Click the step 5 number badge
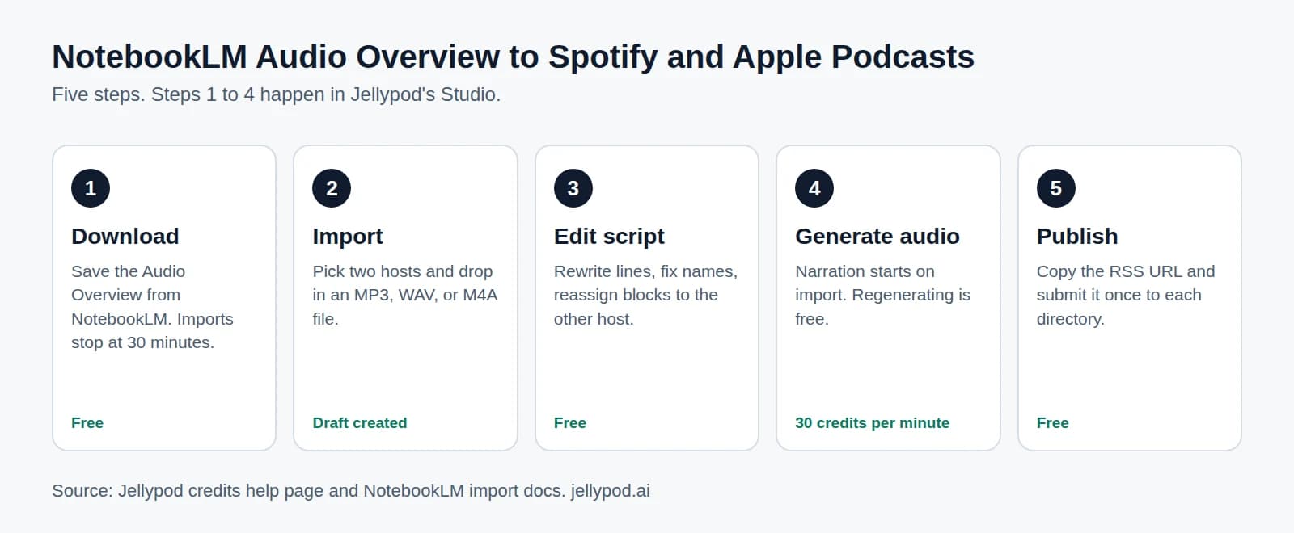 point(1056,188)
